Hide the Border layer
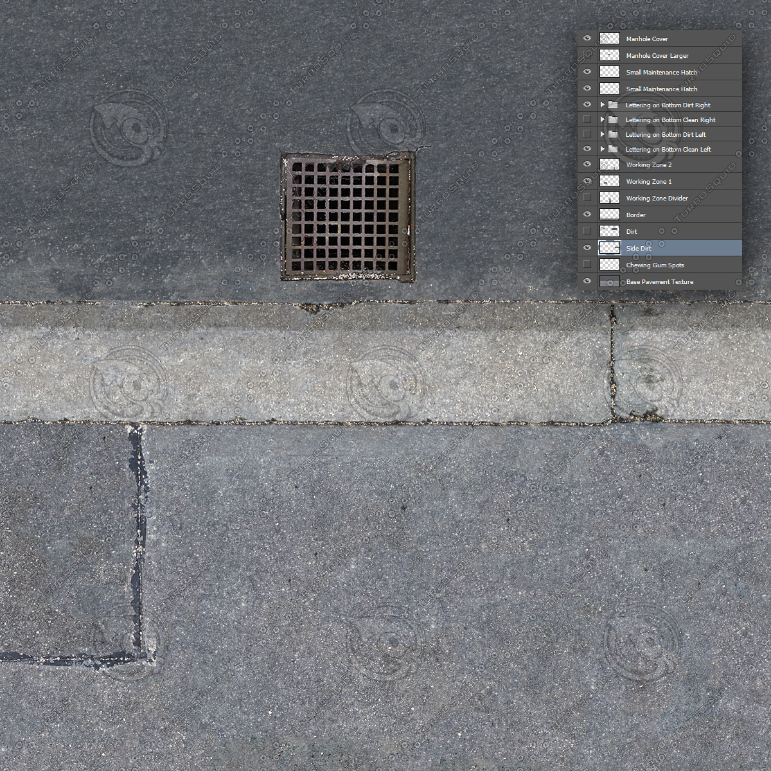771x771 pixels. 587,214
